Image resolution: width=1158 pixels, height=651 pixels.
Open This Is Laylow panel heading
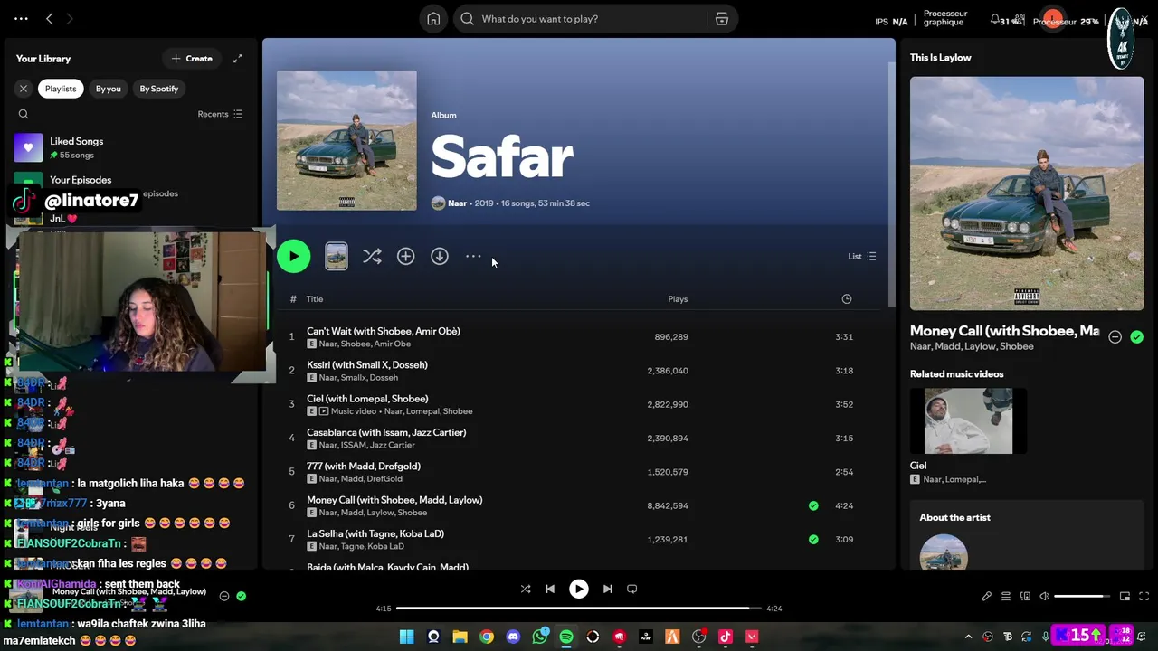[x=941, y=58]
